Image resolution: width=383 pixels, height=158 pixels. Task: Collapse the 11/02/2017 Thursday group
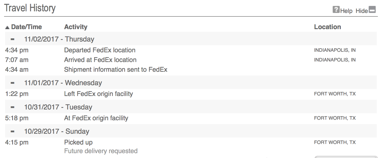12,39
